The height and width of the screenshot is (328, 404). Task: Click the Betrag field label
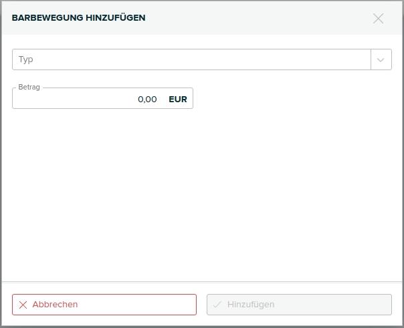tap(29, 87)
